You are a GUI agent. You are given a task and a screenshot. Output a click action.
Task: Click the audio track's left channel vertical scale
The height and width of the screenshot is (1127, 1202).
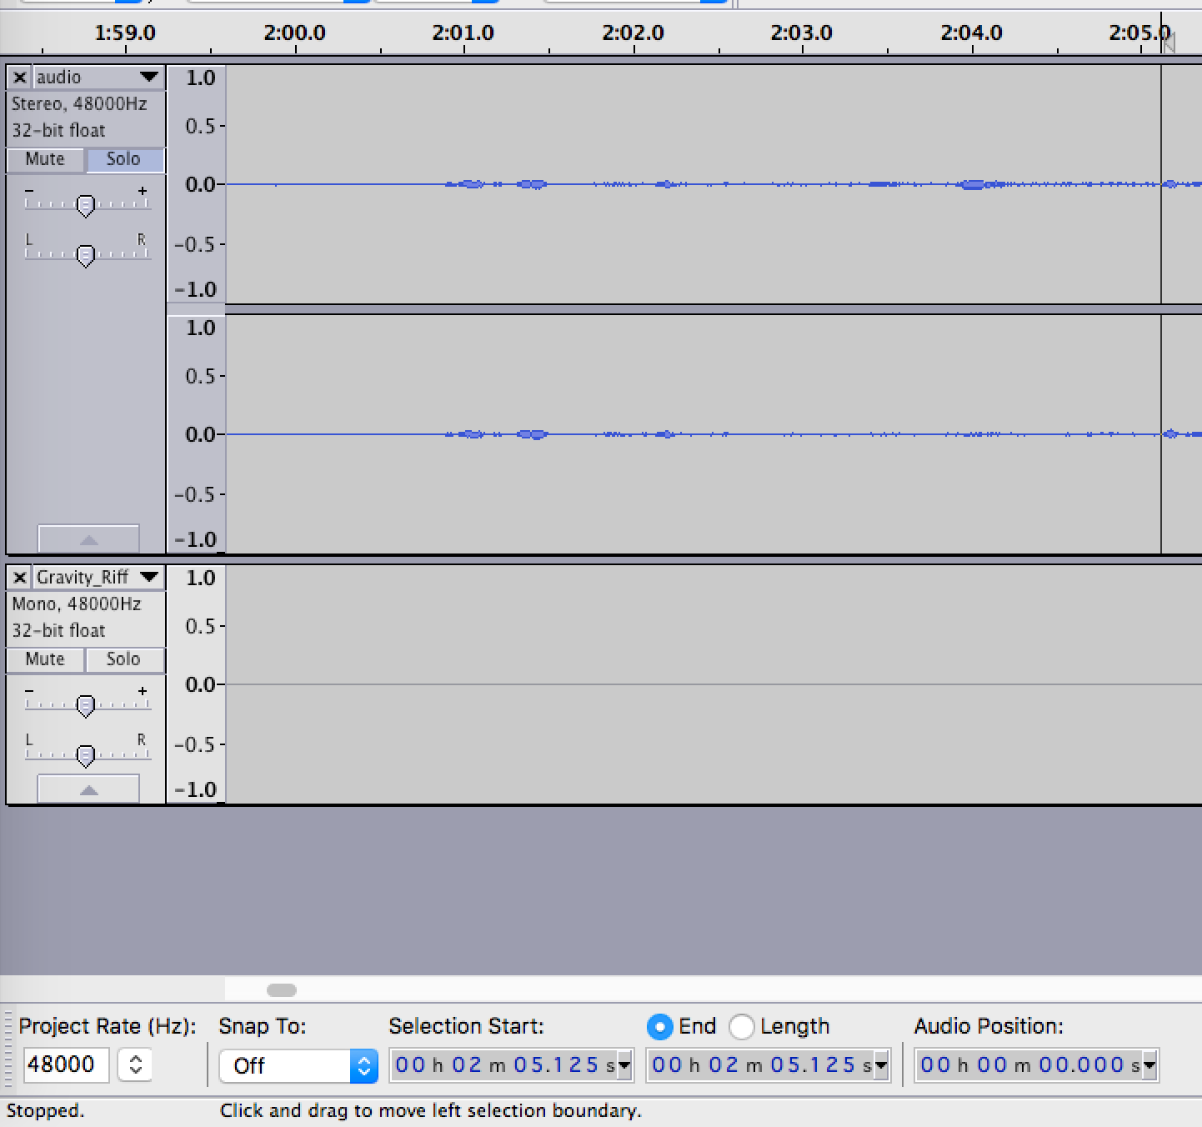[x=197, y=184]
